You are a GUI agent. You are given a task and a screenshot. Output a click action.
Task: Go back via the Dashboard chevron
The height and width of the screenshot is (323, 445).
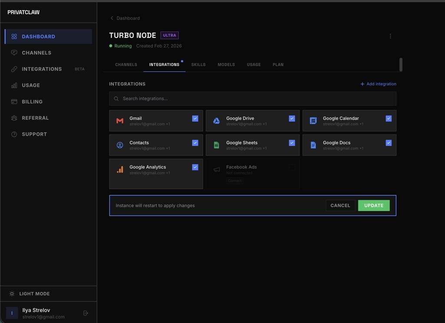[x=112, y=18]
